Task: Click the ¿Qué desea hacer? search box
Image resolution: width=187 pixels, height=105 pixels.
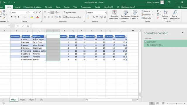Action: point(128,7)
